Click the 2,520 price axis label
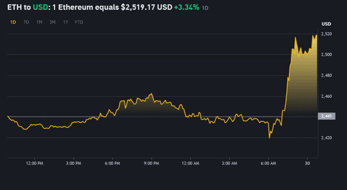Image resolution: width=347 pixels, height=190 pixels. coord(326,34)
